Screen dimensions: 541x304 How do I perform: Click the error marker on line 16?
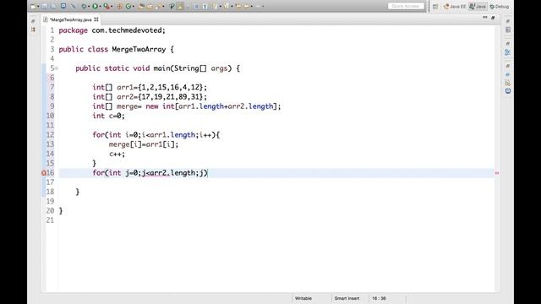tap(44, 173)
